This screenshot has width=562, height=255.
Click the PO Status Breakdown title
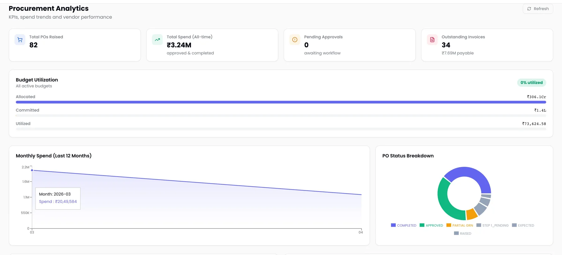pyautogui.click(x=408, y=156)
